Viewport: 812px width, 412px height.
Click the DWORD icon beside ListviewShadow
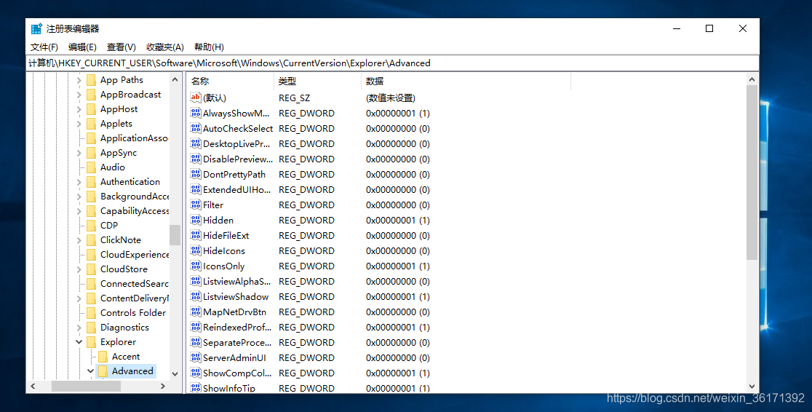coord(195,296)
